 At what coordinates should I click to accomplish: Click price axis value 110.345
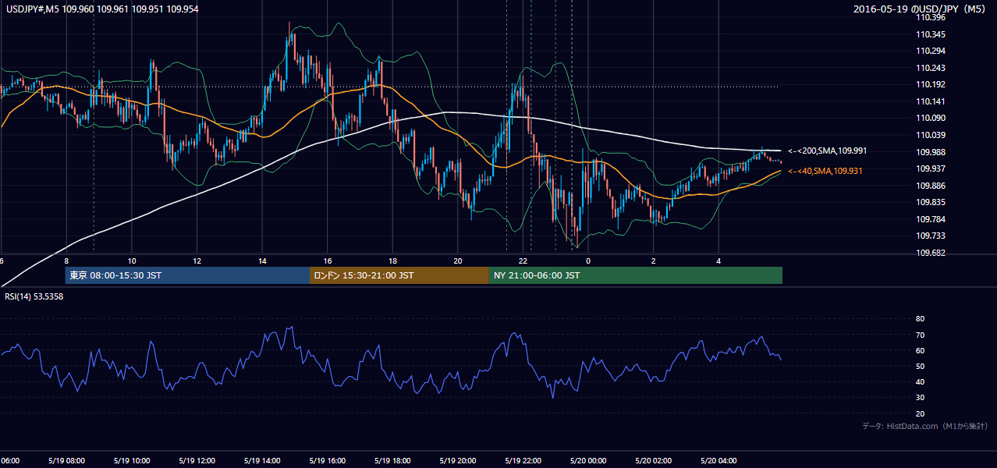pyautogui.click(x=931, y=34)
